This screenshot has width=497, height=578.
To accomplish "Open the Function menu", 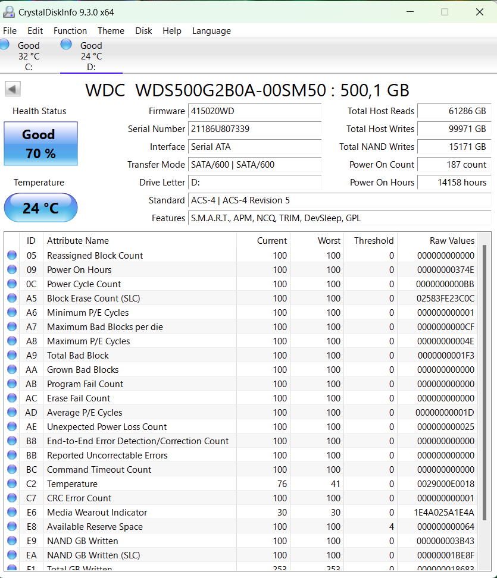I will point(70,31).
